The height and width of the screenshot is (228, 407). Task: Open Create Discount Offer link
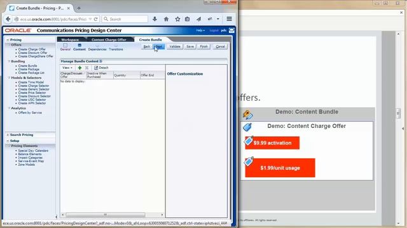[32, 53]
